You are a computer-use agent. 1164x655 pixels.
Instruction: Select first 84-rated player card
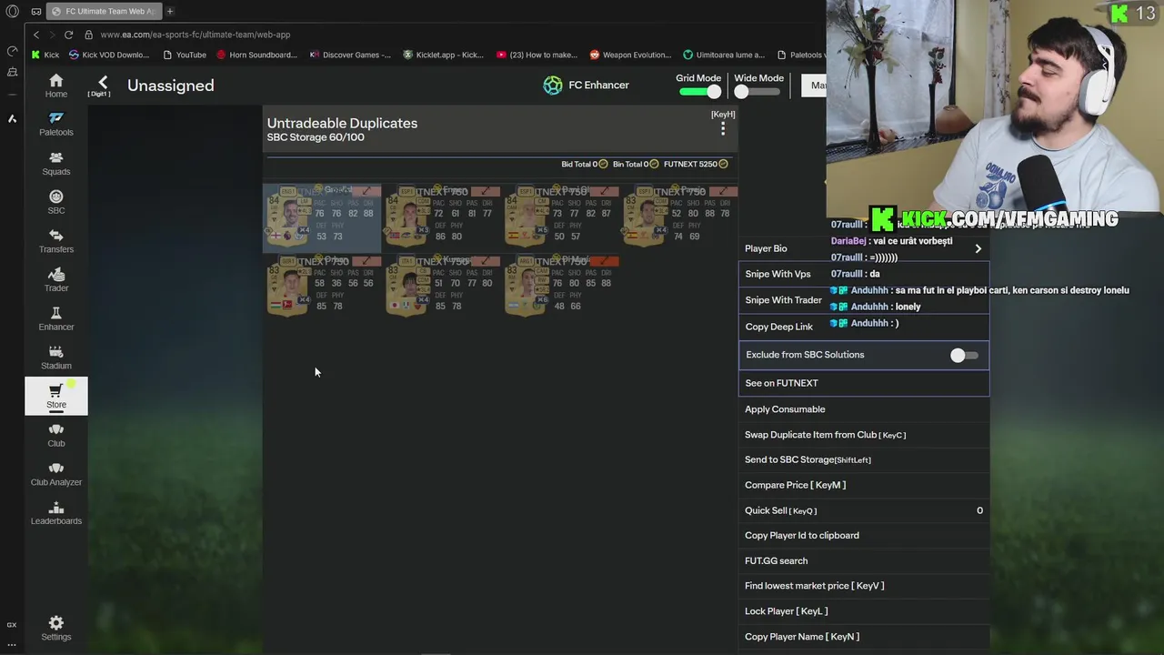[x=322, y=217]
